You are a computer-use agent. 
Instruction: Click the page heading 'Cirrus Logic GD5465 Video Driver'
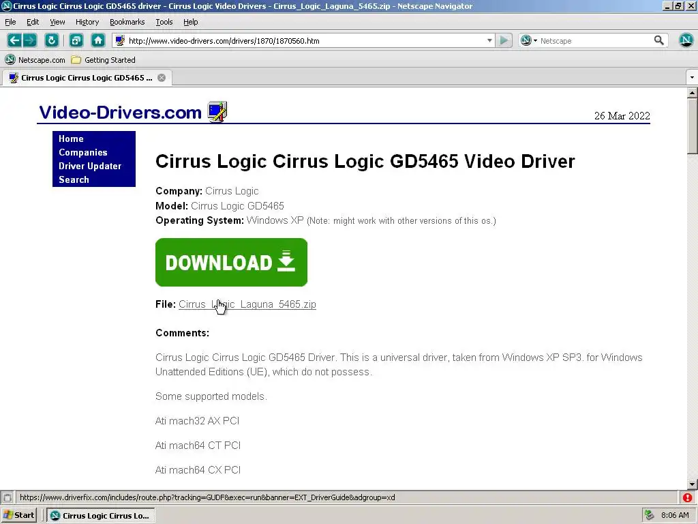pos(365,161)
